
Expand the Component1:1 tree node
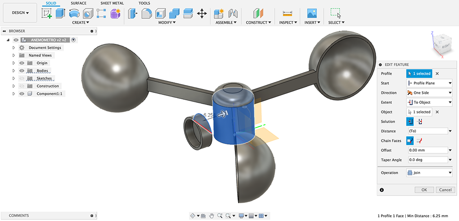(13, 94)
